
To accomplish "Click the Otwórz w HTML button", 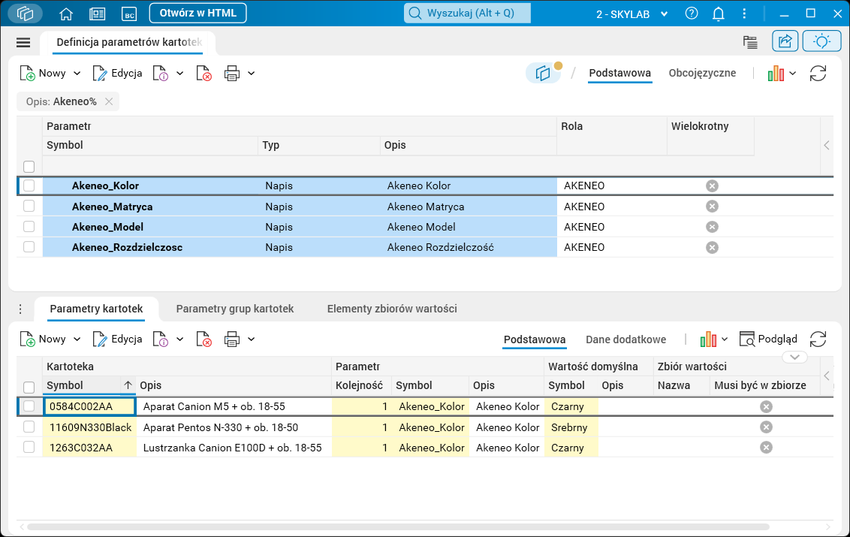I will coord(197,14).
